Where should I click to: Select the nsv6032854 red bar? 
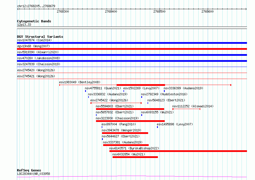[x=135, y=157]
